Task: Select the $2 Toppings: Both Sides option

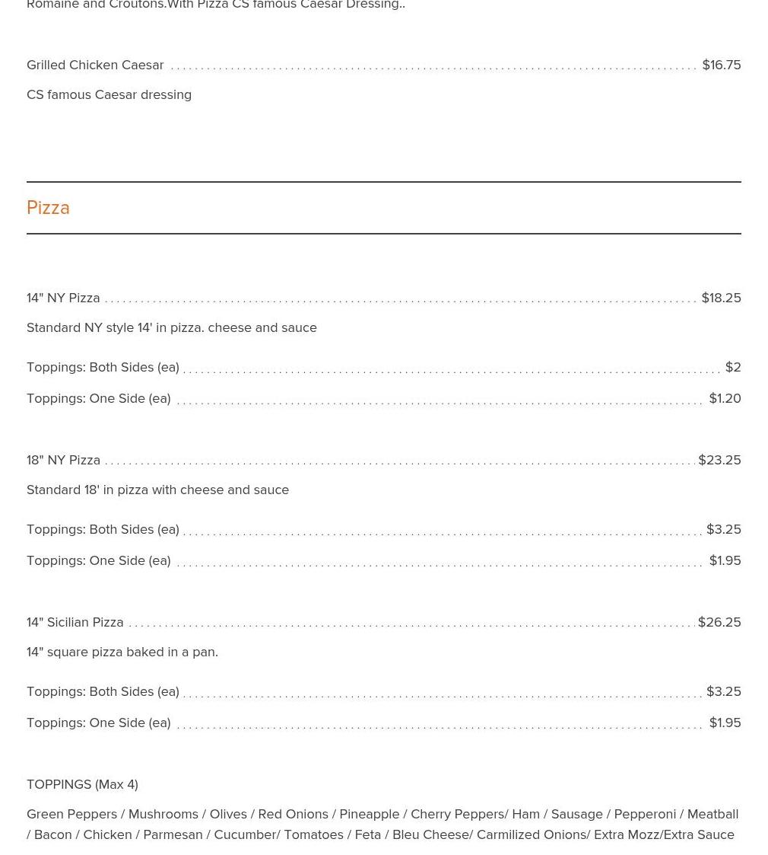Action: [x=103, y=367]
